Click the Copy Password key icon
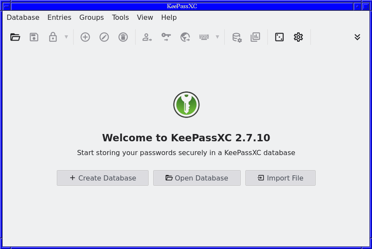The width and height of the screenshot is (372, 249). point(166,37)
